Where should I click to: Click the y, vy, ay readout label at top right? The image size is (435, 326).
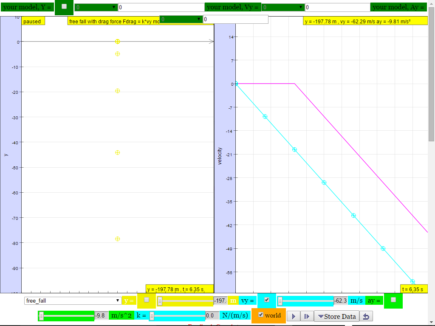pos(365,21)
